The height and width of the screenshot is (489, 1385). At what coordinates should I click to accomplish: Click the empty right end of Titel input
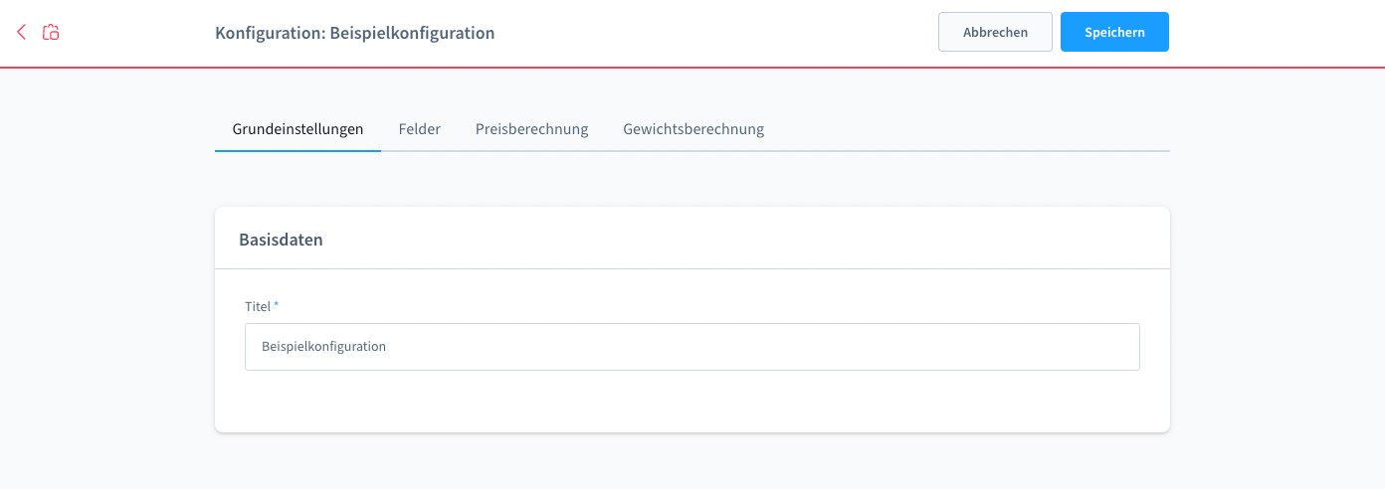click(1094, 347)
